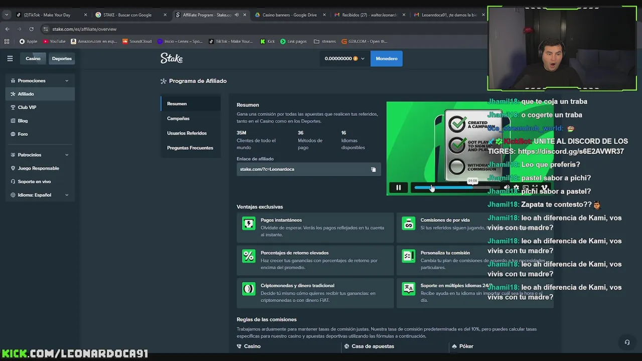Select the Campañas affiliate section
Viewport: 642px width, 361px height.
[191, 118]
